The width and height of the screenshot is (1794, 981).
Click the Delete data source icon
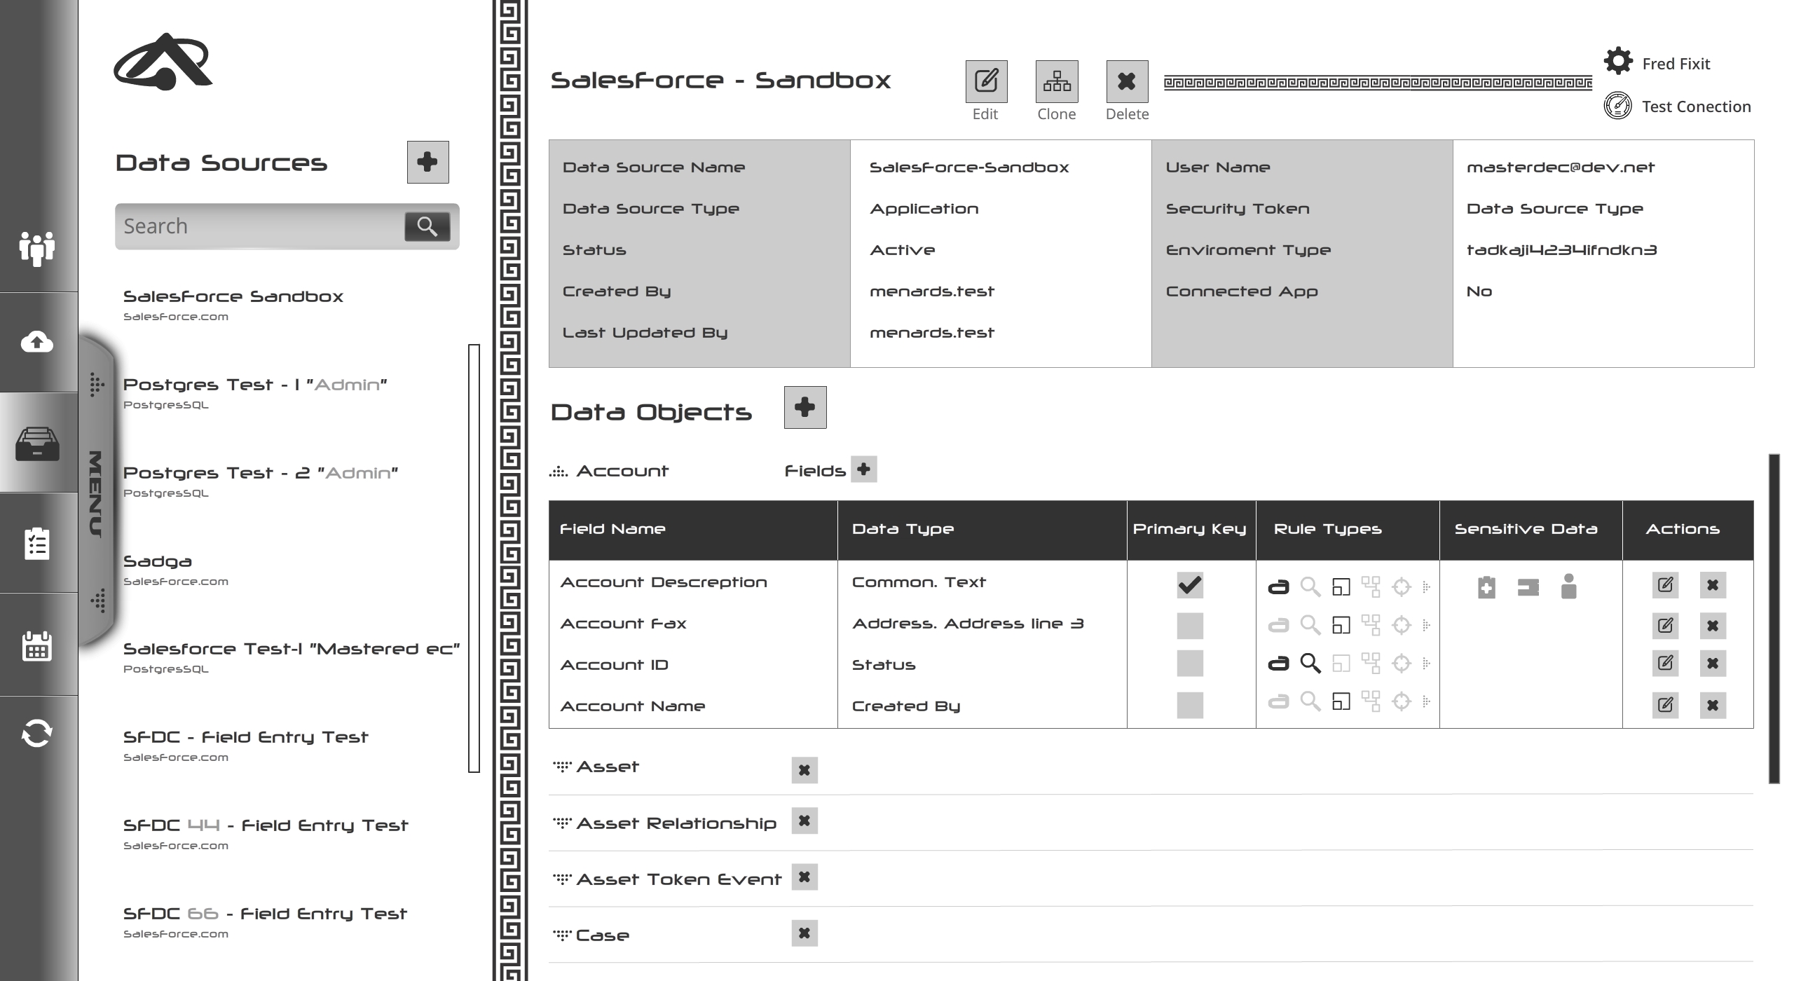point(1127,81)
